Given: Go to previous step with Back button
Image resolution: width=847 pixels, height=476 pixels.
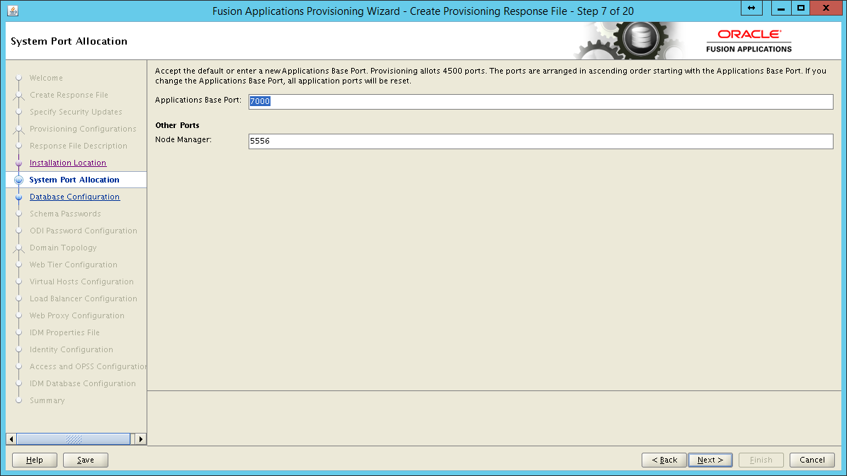Looking at the screenshot, I should [664, 460].
